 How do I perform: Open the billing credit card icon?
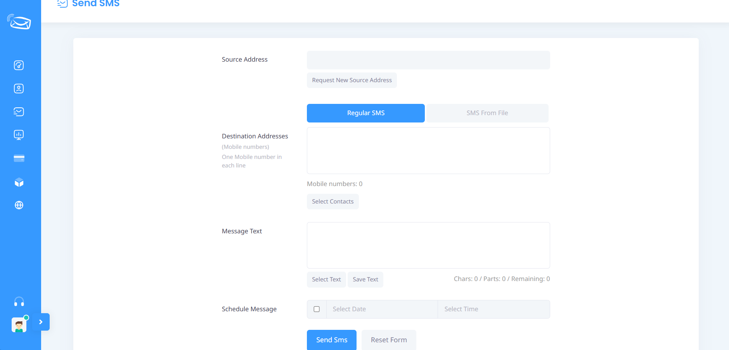point(19,158)
